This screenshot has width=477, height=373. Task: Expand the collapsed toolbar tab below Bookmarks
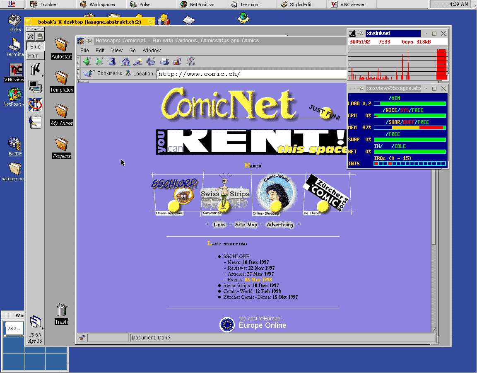pyautogui.click(x=83, y=81)
